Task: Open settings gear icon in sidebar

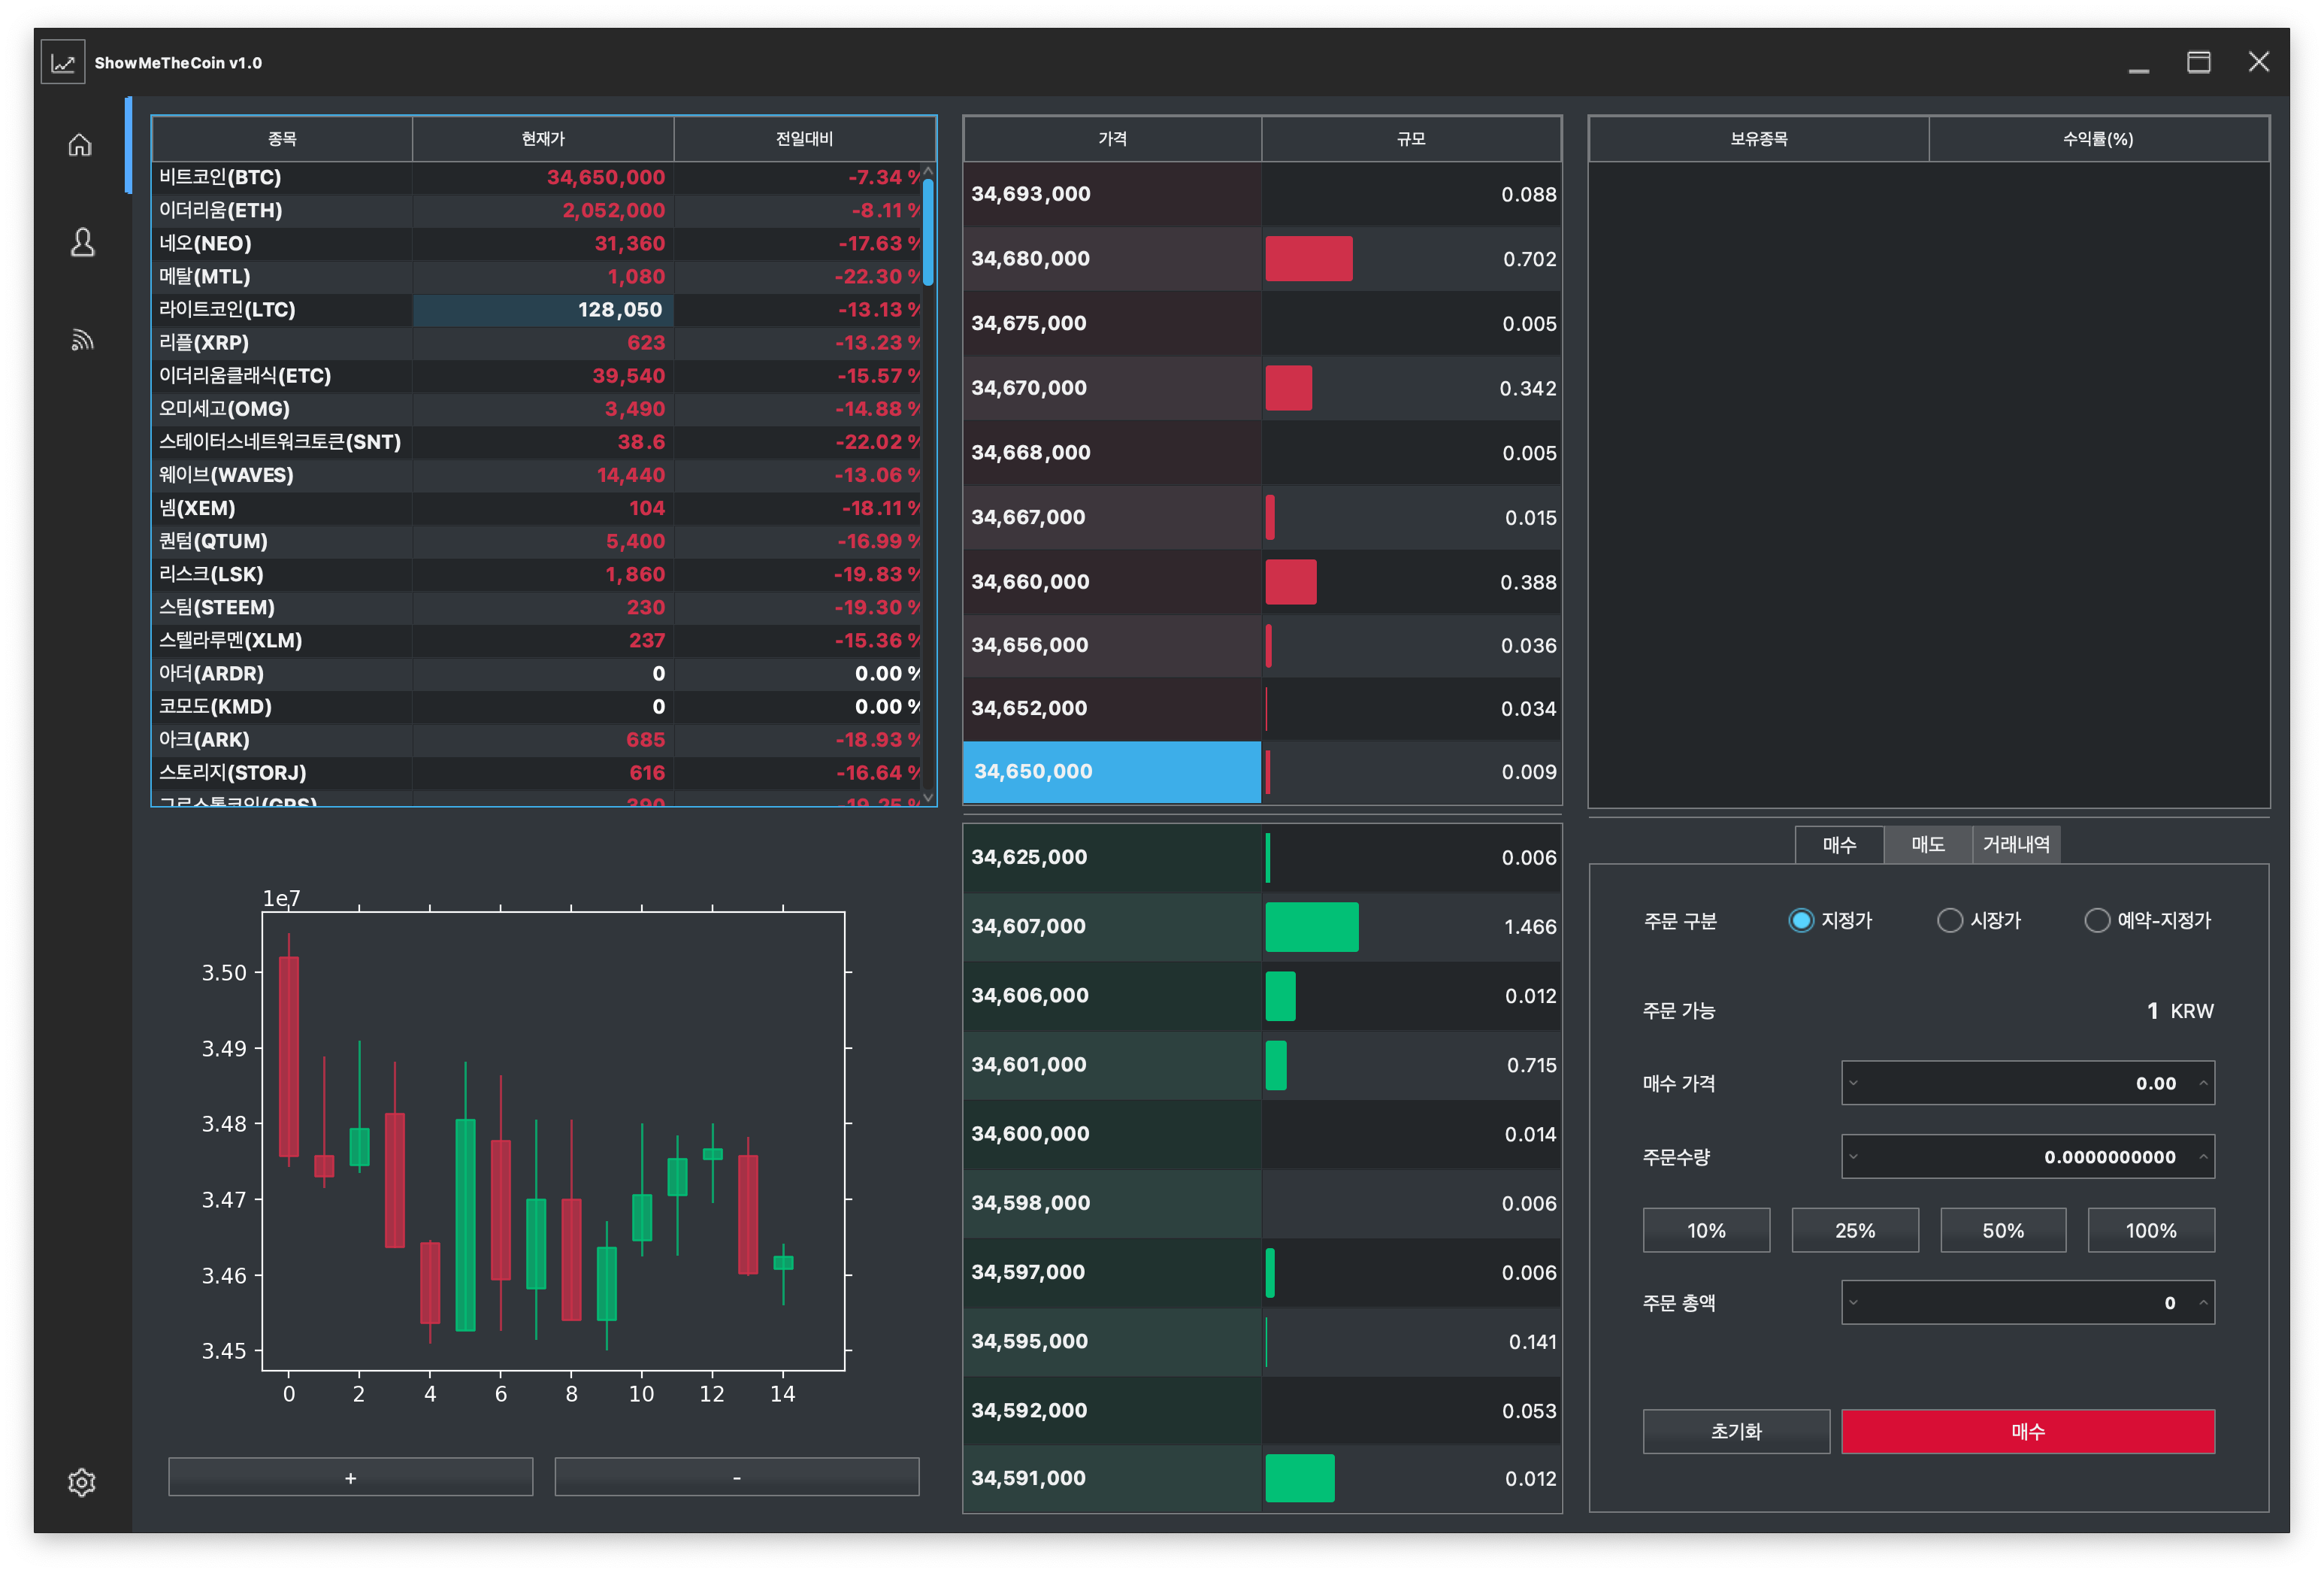Action: click(x=81, y=1482)
